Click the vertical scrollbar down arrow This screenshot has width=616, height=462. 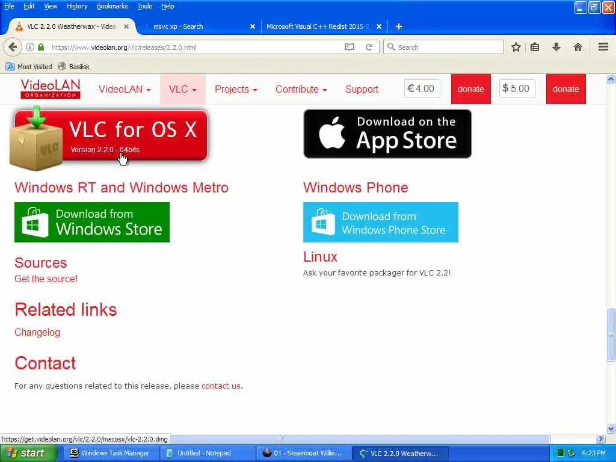(611, 428)
